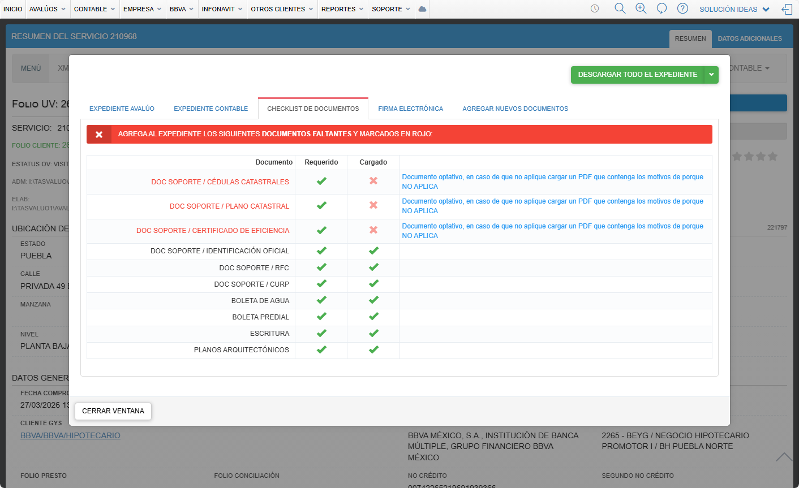Click the Cerrar Ventana button
The height and width of the screenshot is (488, 799).
(113, 411)
